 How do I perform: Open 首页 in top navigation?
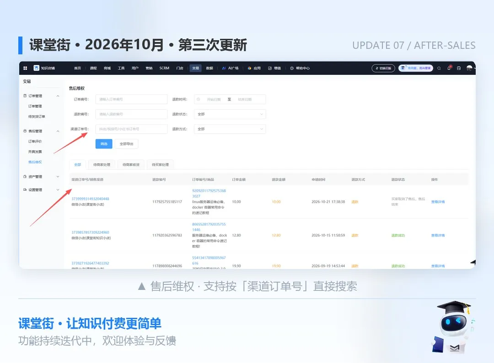[x=77, y=68]
